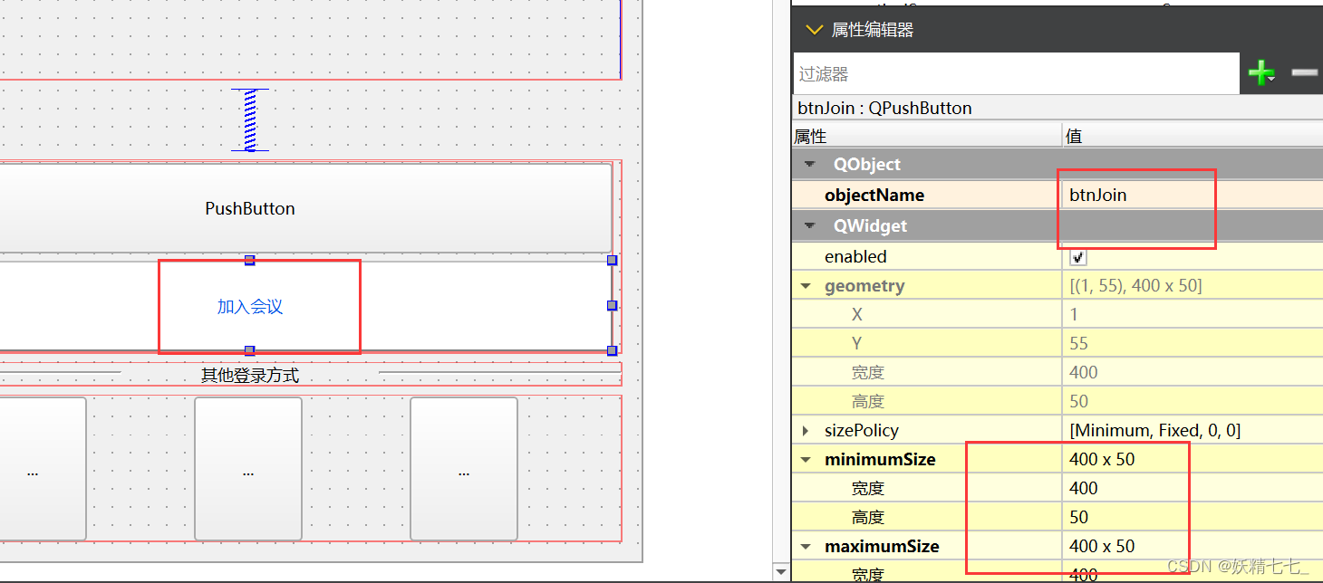Click the 过滤器 filter input field
Screen dimensions: 1323x583
coord(1016,73)
